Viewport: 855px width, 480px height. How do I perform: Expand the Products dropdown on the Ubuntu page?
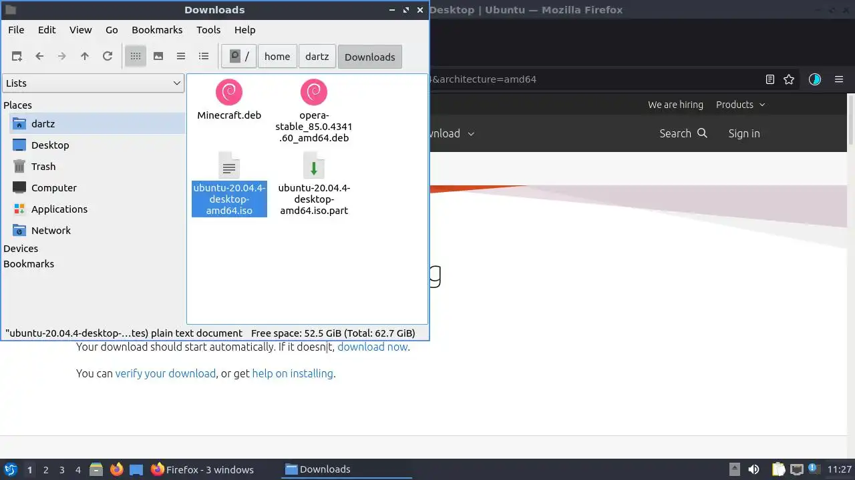741,105
